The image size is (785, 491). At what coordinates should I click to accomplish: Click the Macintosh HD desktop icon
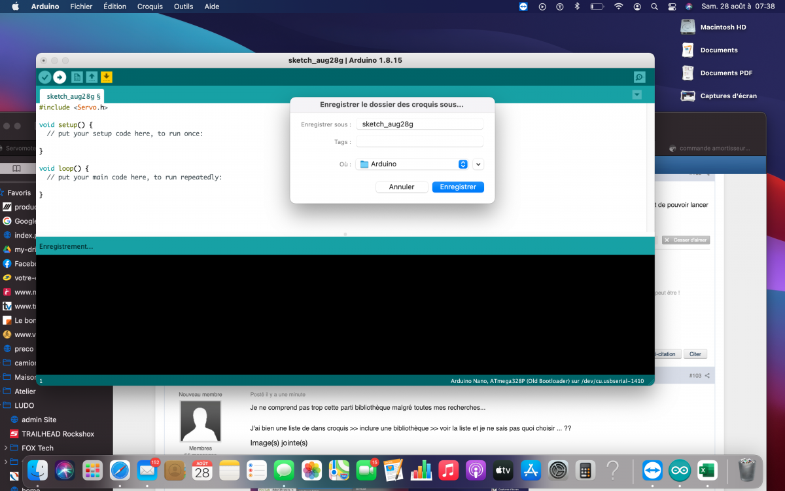coord(688,27)
